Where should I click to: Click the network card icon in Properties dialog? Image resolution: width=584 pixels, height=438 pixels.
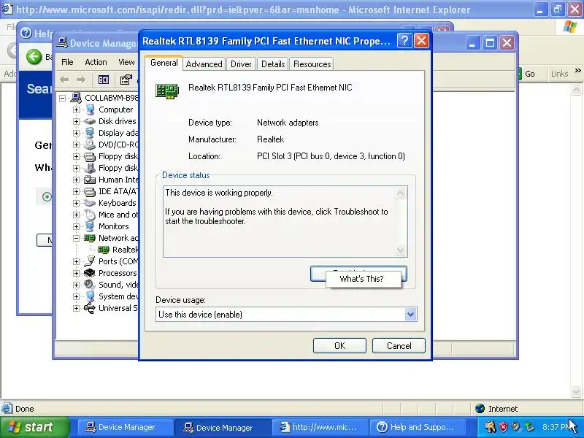point(167,91)
